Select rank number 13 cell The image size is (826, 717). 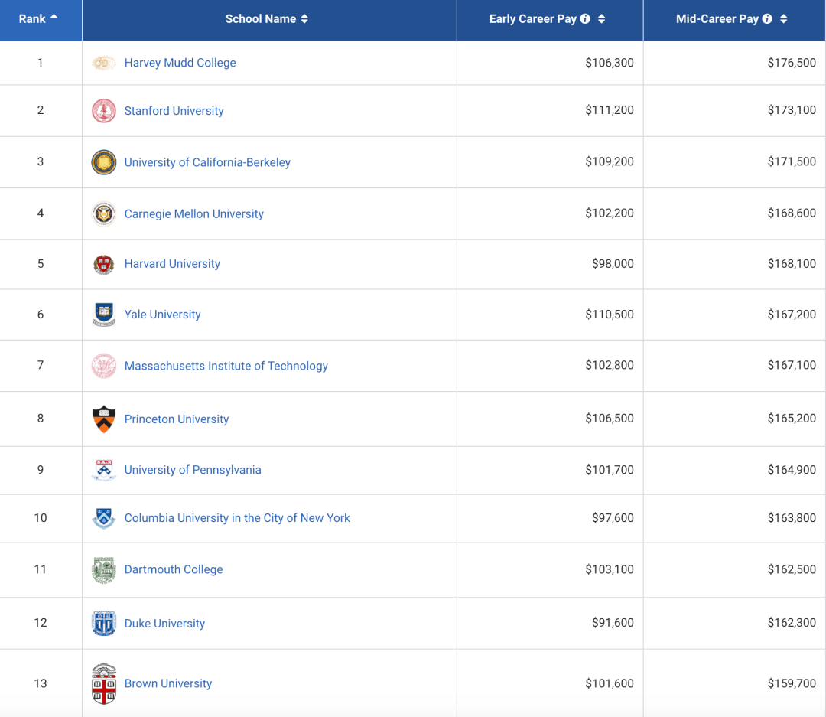click(x=41, y=683)
